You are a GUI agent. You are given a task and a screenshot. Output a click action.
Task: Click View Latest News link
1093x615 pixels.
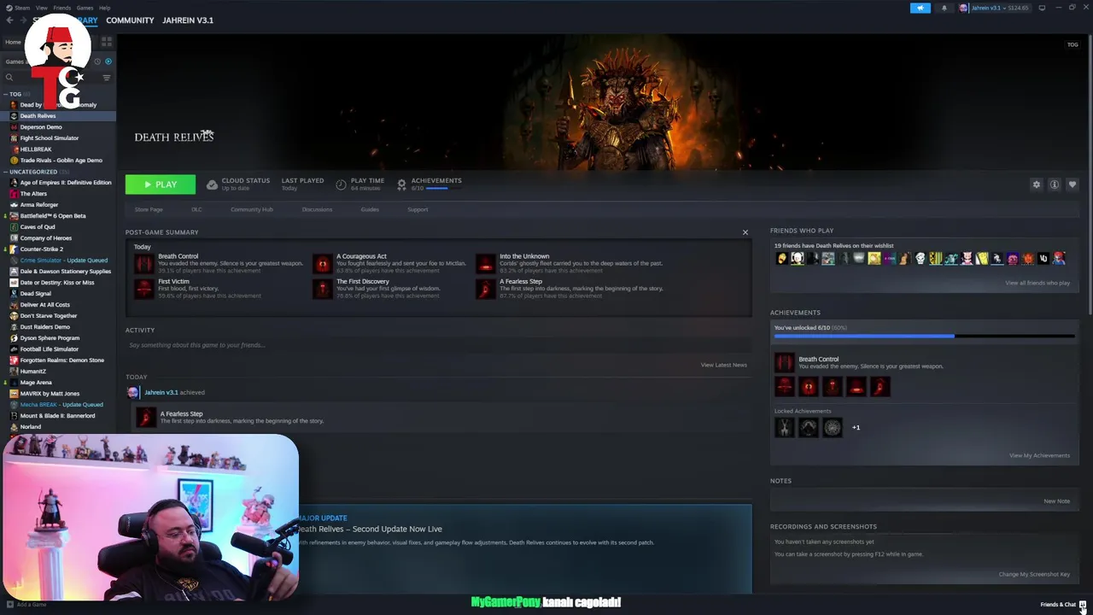[724, 365]
